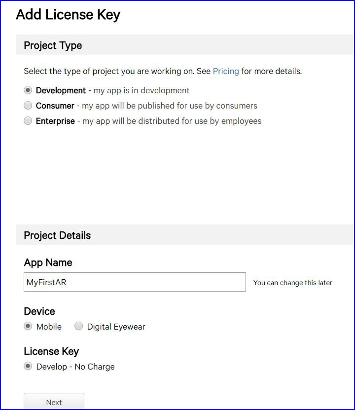Click the Develop - No Charge label
This screenshot has height=410, width=355.
pyautogui.click(x=75, y=367)
